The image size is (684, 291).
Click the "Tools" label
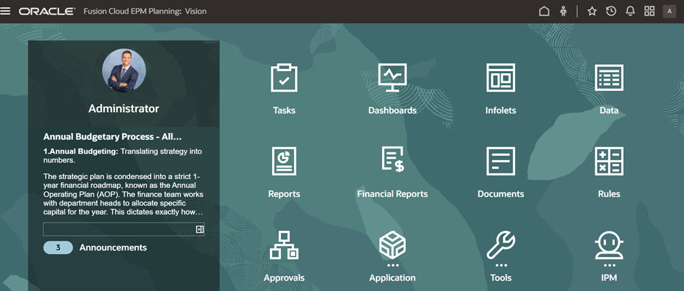(501, 278)
